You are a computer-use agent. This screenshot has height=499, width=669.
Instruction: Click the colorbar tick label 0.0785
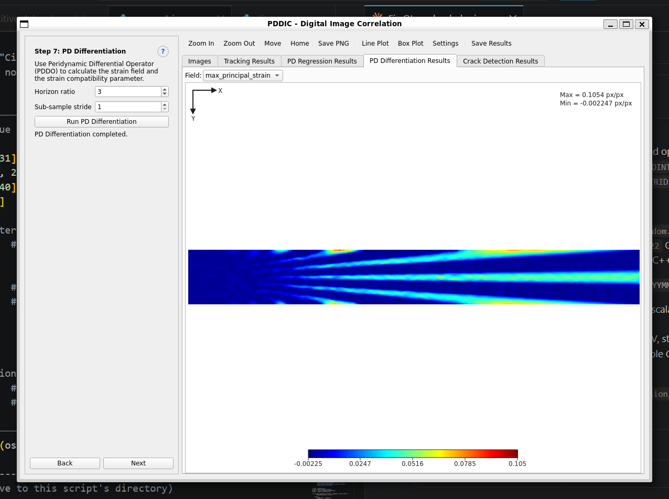465,464
